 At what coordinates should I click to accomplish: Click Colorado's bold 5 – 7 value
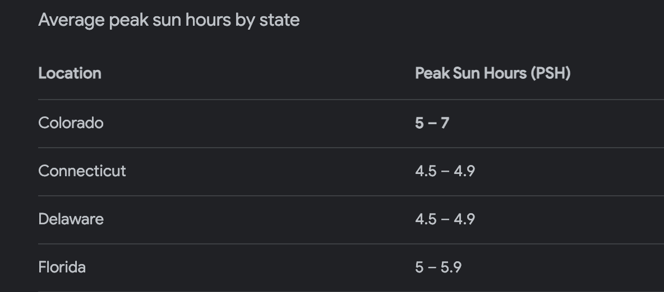click(x=432, y=123)
